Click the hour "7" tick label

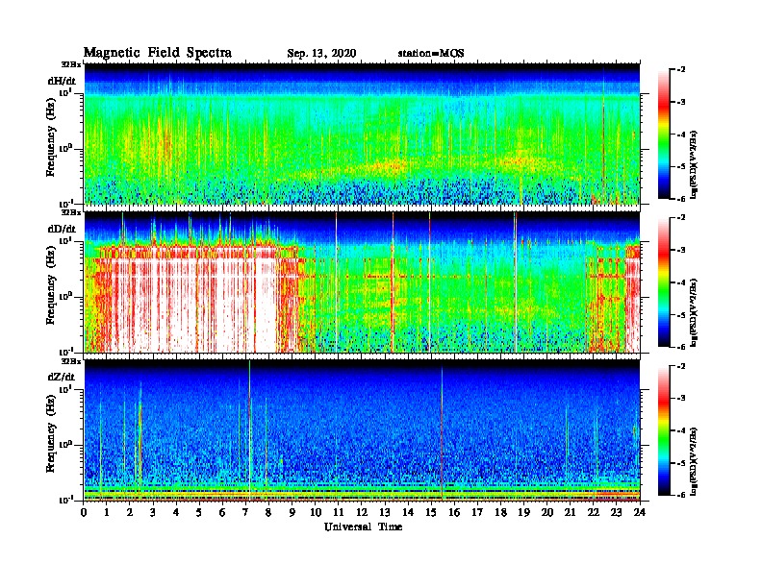[246, 513]
